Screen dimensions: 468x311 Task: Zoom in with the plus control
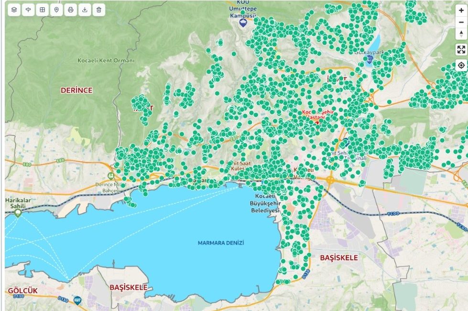[x=460, y=11]
